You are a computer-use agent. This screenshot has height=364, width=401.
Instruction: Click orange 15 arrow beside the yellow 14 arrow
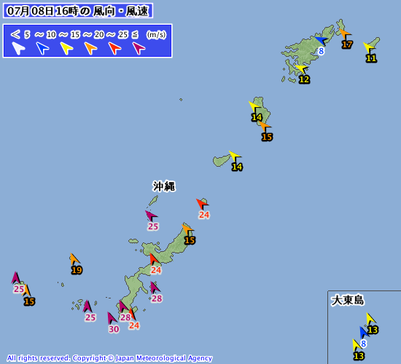coord(264,127)
